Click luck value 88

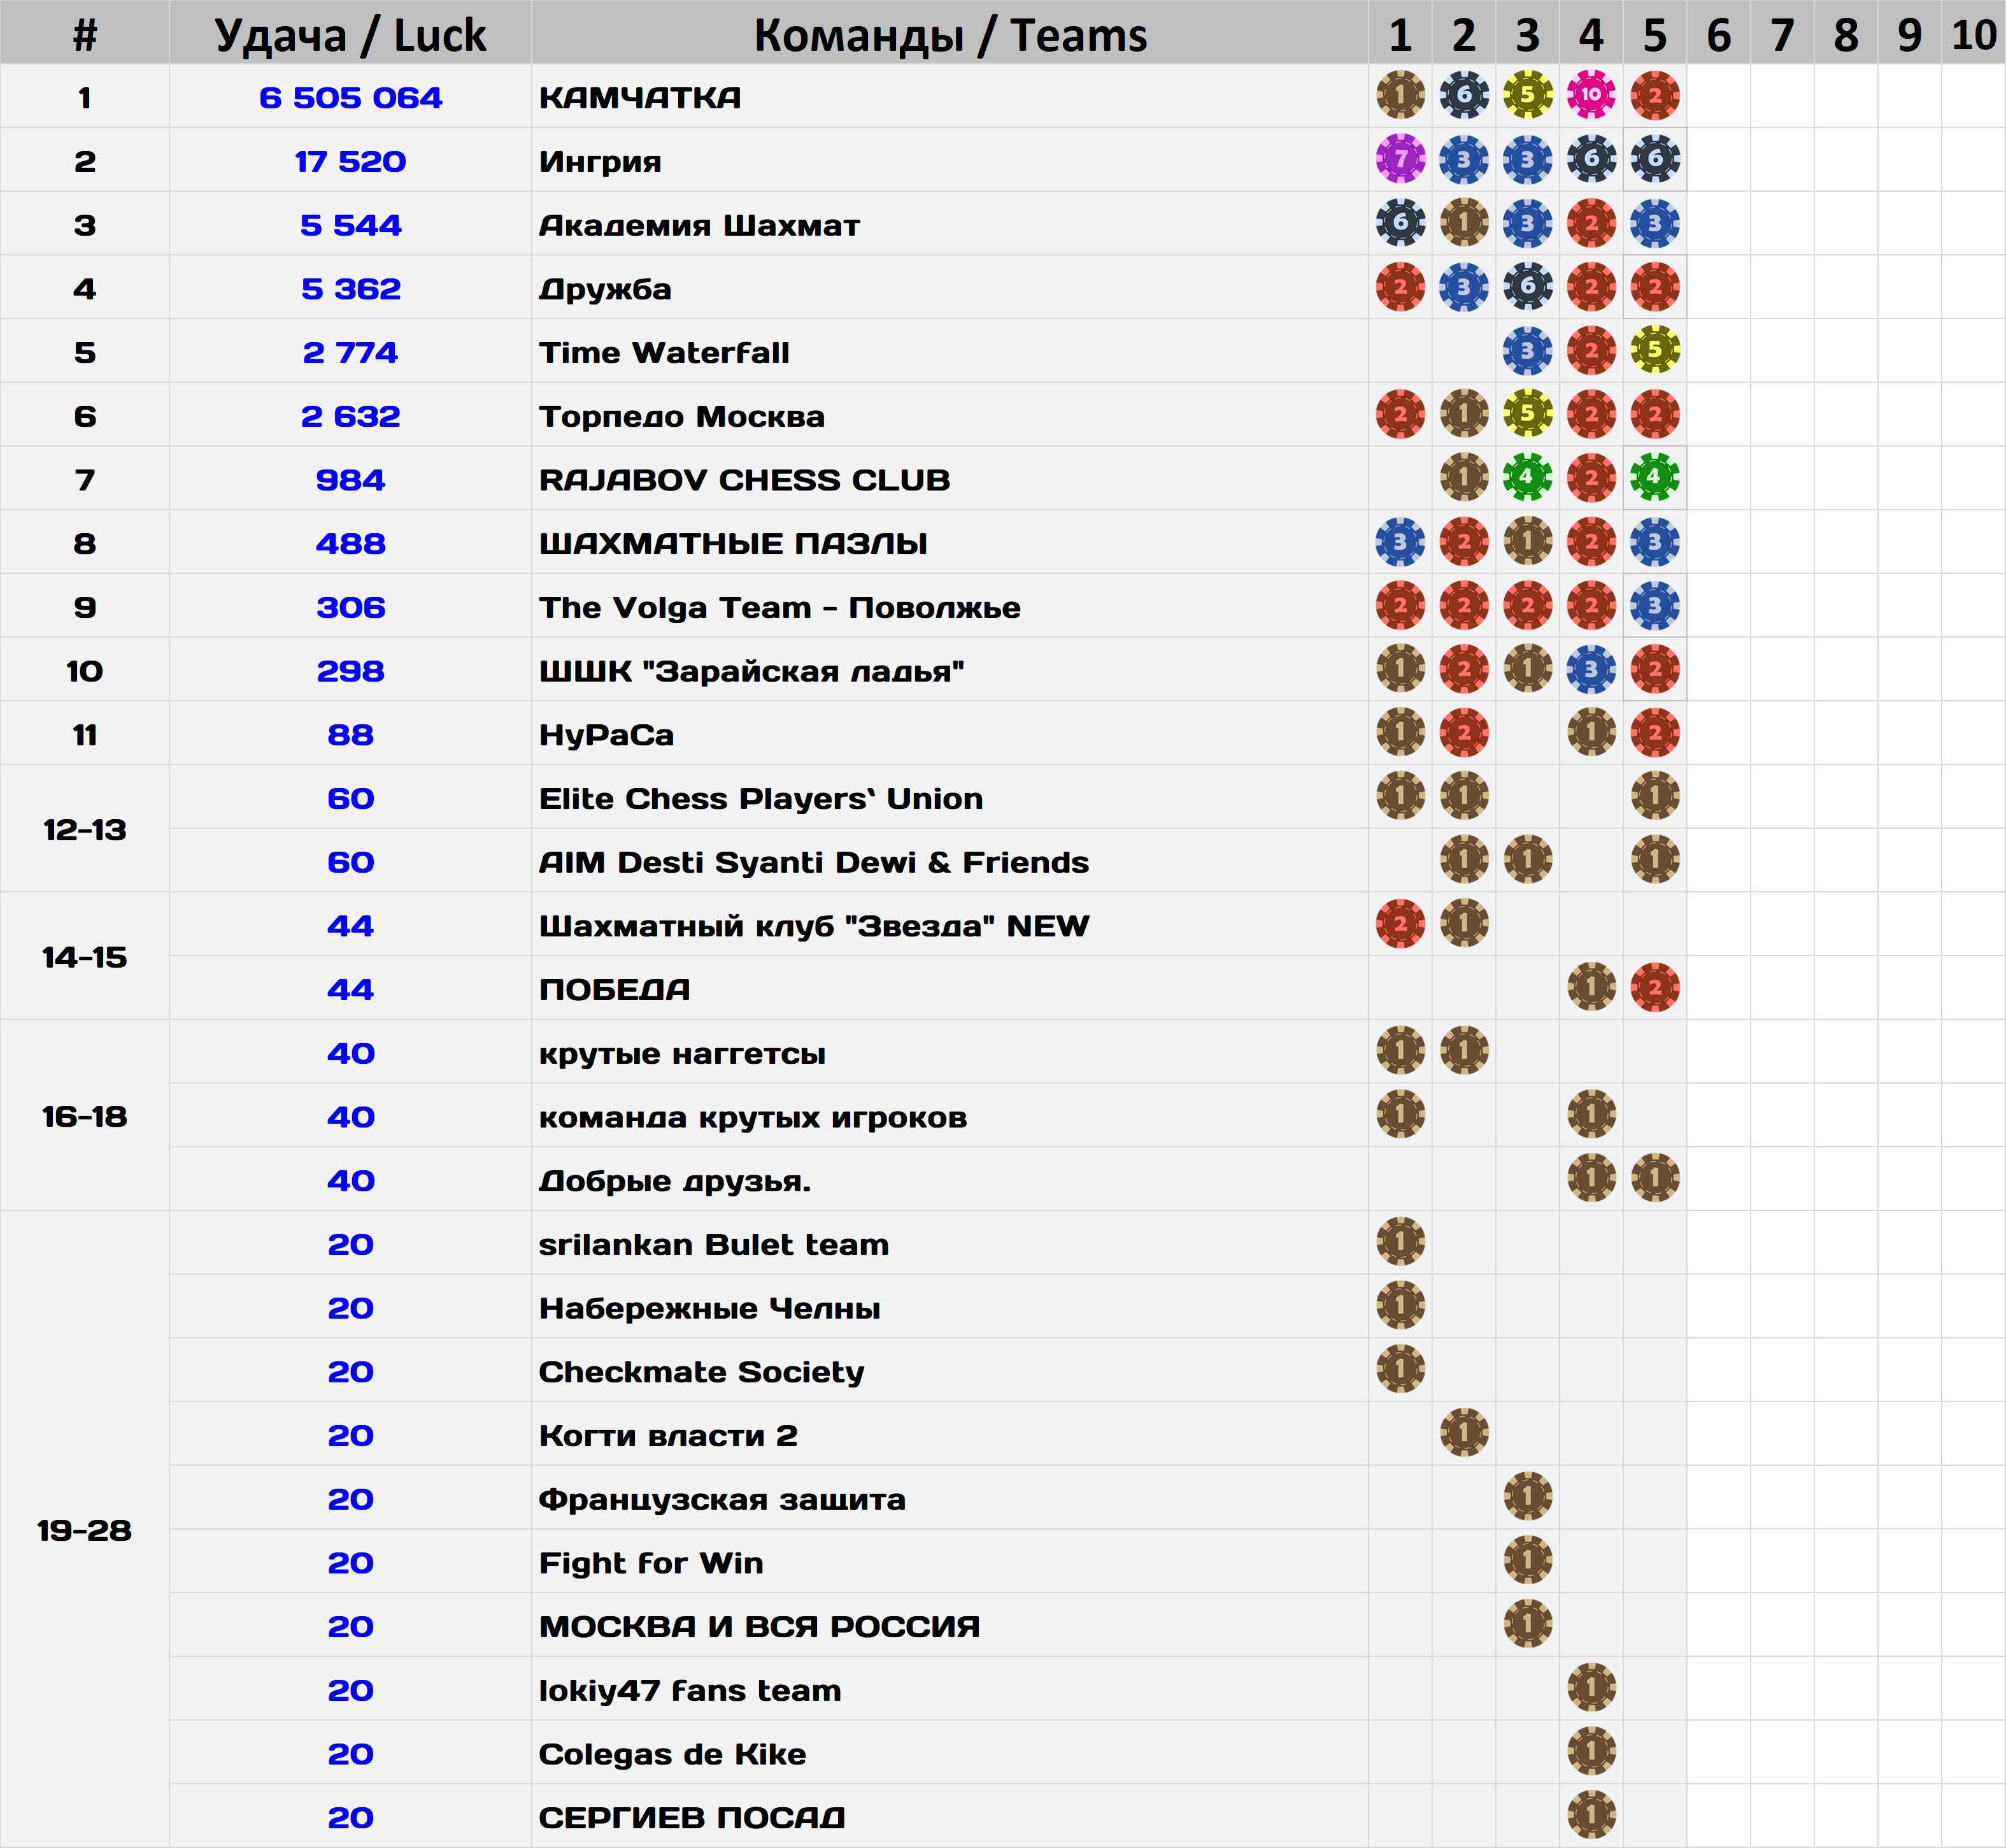coord(351,735)
